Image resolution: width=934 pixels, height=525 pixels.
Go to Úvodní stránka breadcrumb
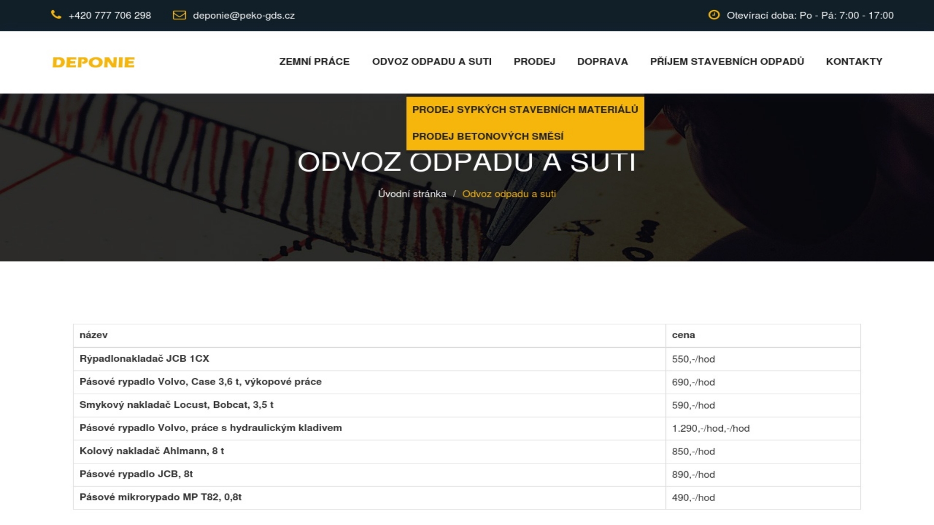tap(412, 194)
